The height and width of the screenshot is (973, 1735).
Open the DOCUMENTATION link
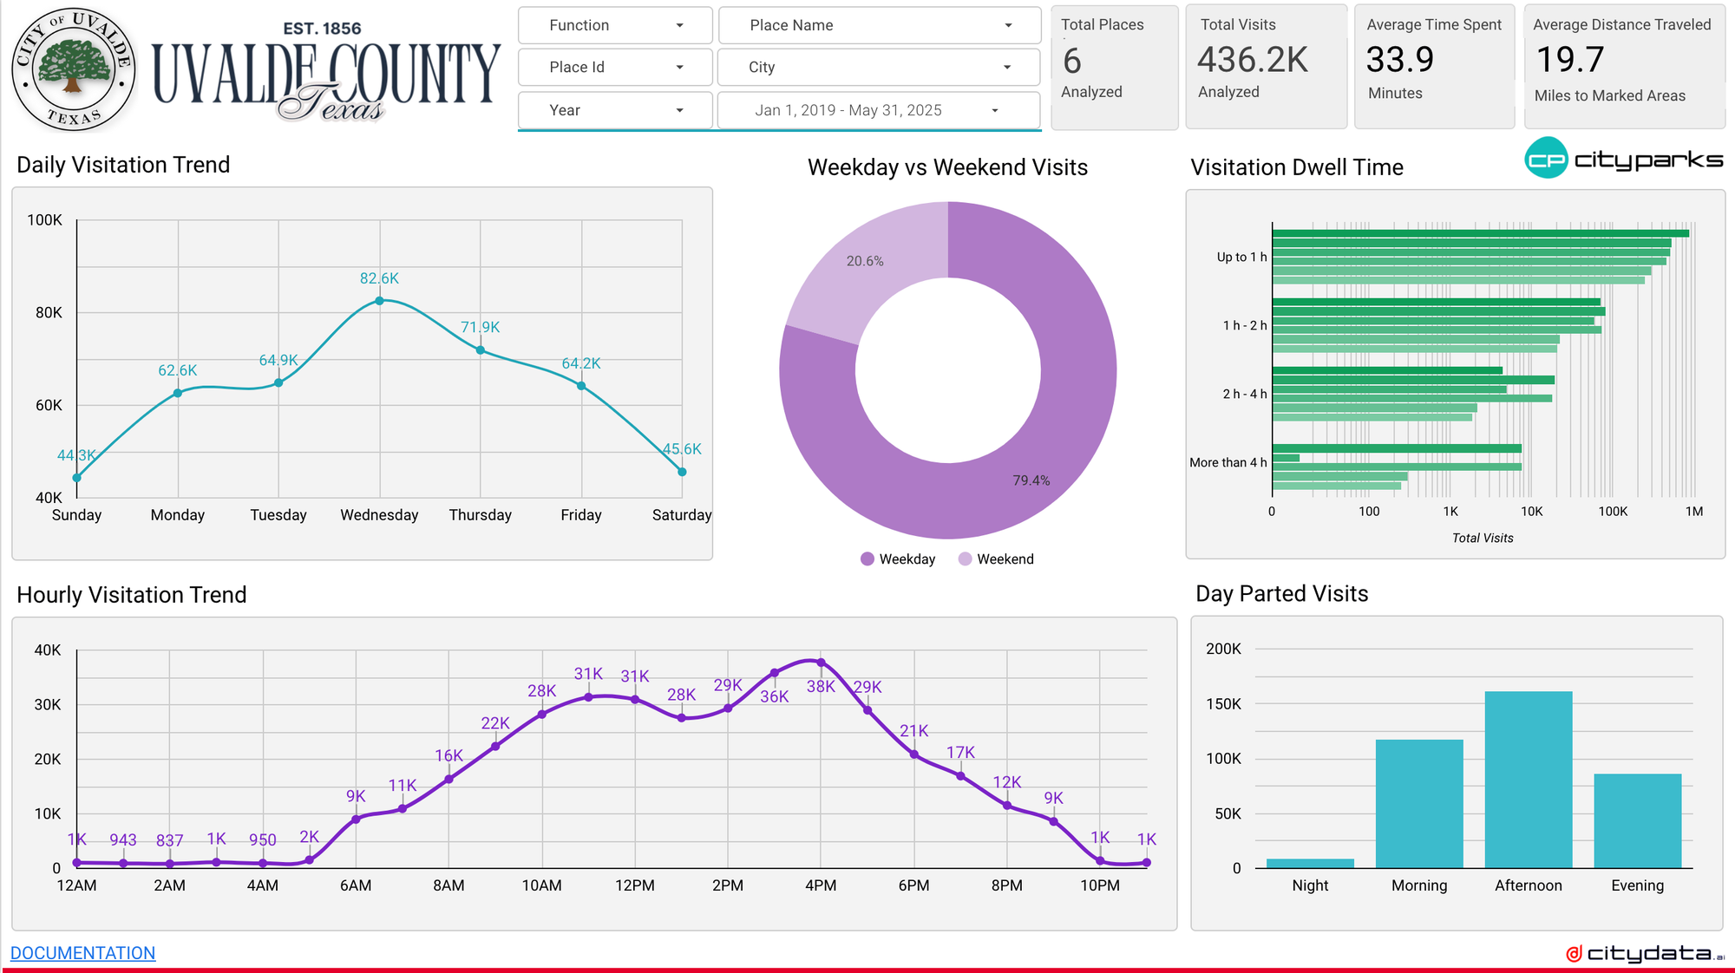tap(82, 953)
